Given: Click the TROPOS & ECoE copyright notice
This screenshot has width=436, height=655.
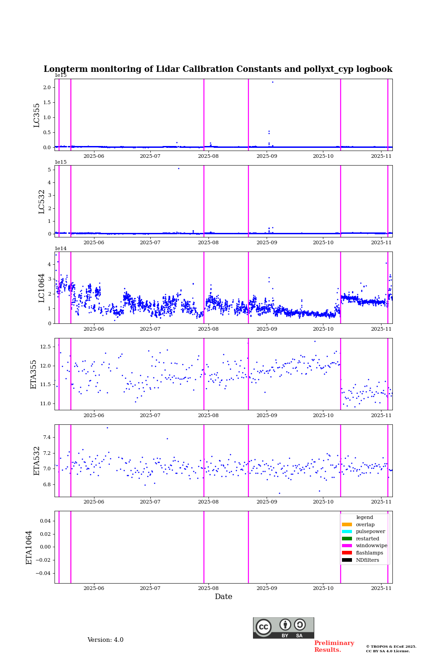Looking at the screenshot, I should tap(391, 649).
